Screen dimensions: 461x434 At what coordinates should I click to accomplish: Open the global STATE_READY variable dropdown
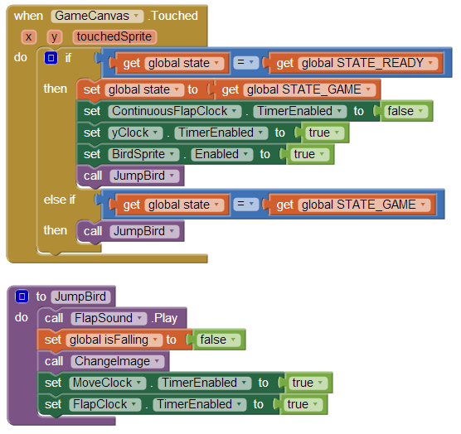pos(368,63)
